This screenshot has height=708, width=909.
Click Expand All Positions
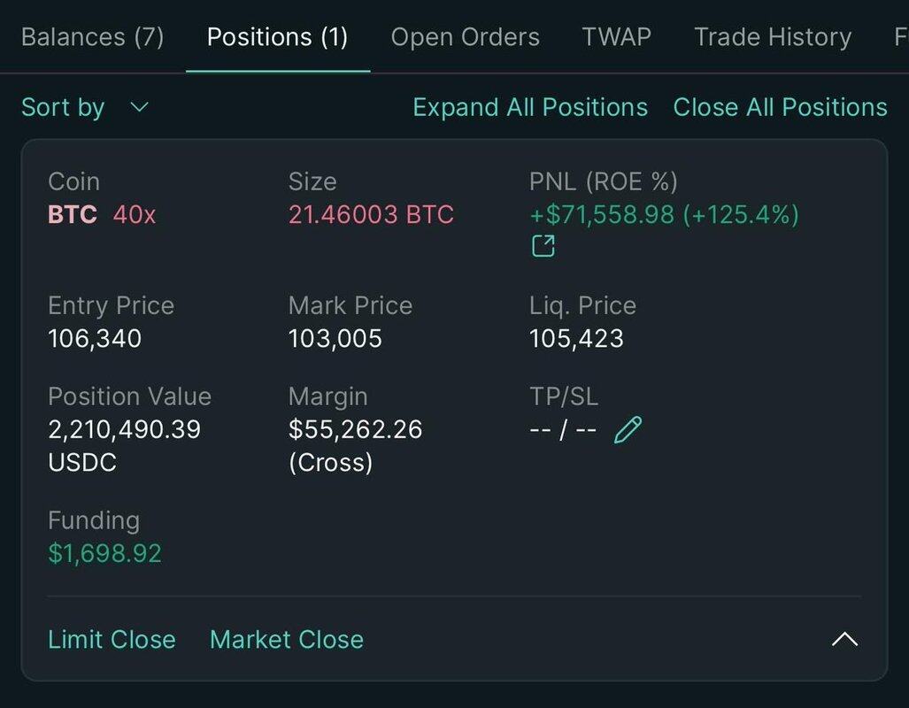pos(530,108)
